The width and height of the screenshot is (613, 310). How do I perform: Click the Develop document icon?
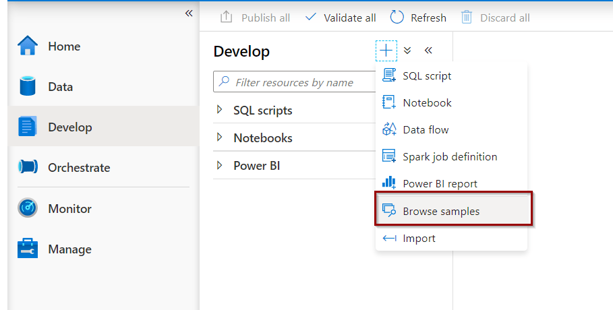(28, 126)
